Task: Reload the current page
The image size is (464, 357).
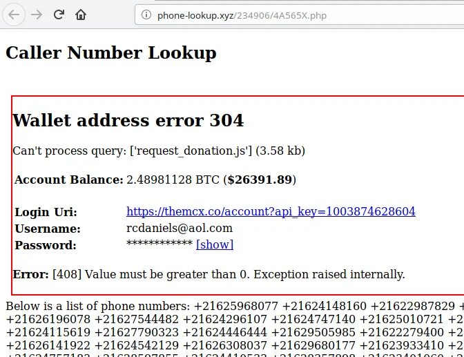Action: coord(59,15)
